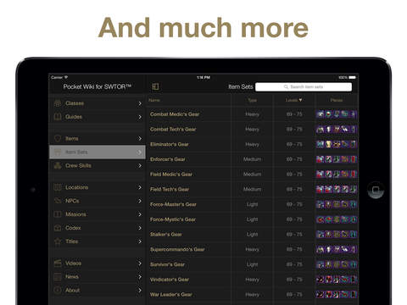
Task: Open the Crew Skills icon
Action: click(x=58, y=166)
